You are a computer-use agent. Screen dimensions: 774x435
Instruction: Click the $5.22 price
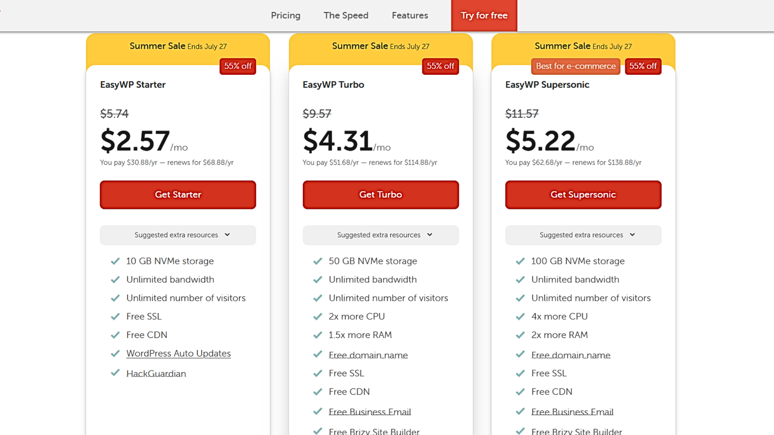click(540, 141)
